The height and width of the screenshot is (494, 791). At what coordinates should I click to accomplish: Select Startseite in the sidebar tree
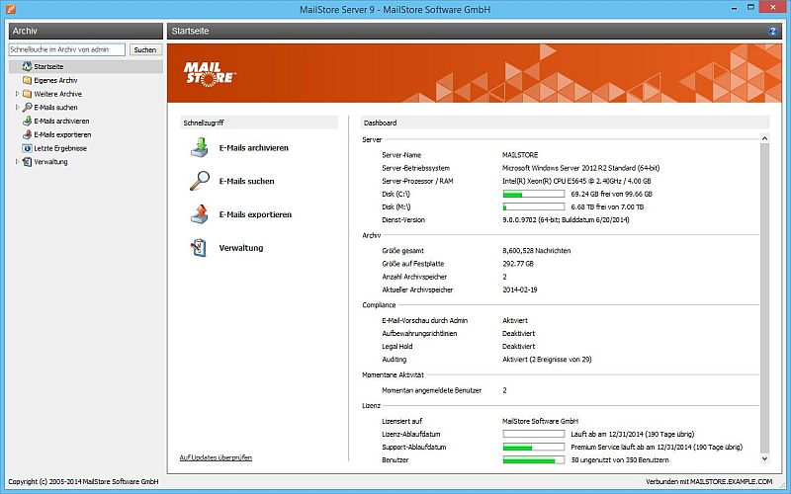[x=48, y=66]
